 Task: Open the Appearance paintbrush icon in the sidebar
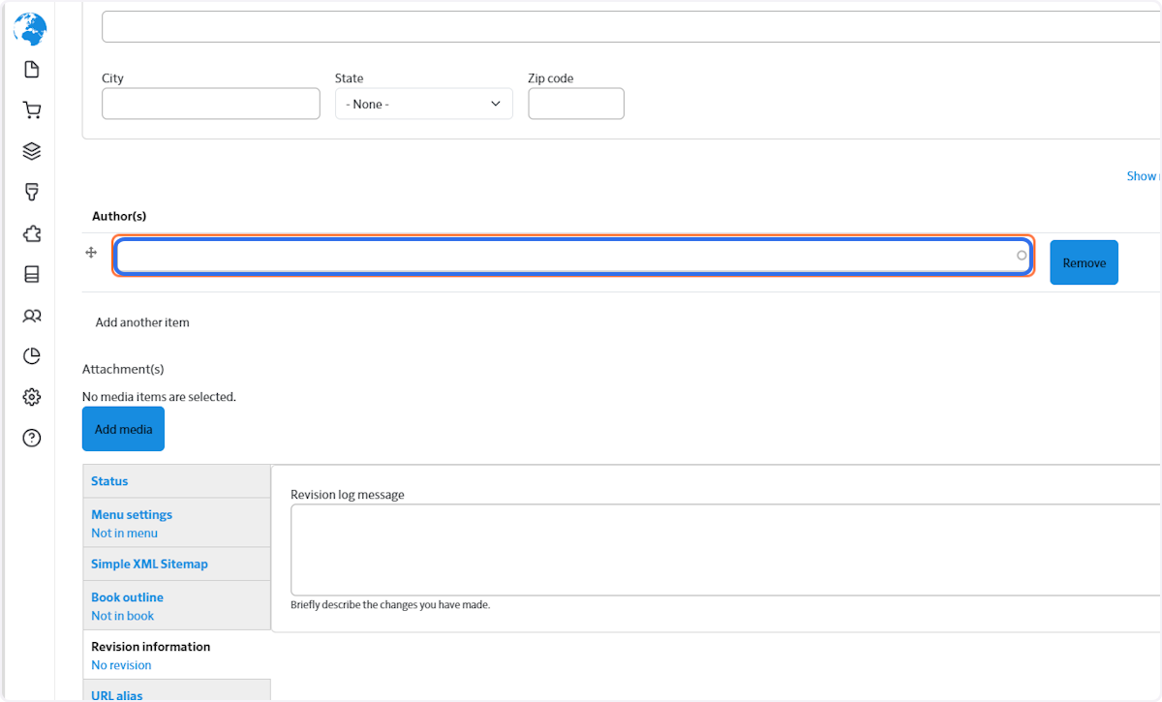coord(32,193)
